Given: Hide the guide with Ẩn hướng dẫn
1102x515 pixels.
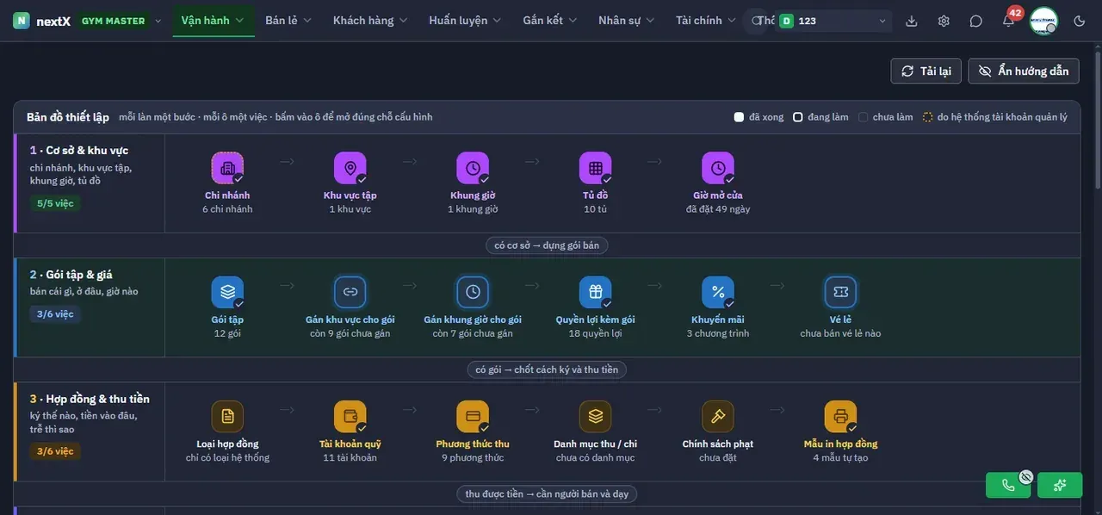Looking at the screenshot, I should pos(1024,71).
